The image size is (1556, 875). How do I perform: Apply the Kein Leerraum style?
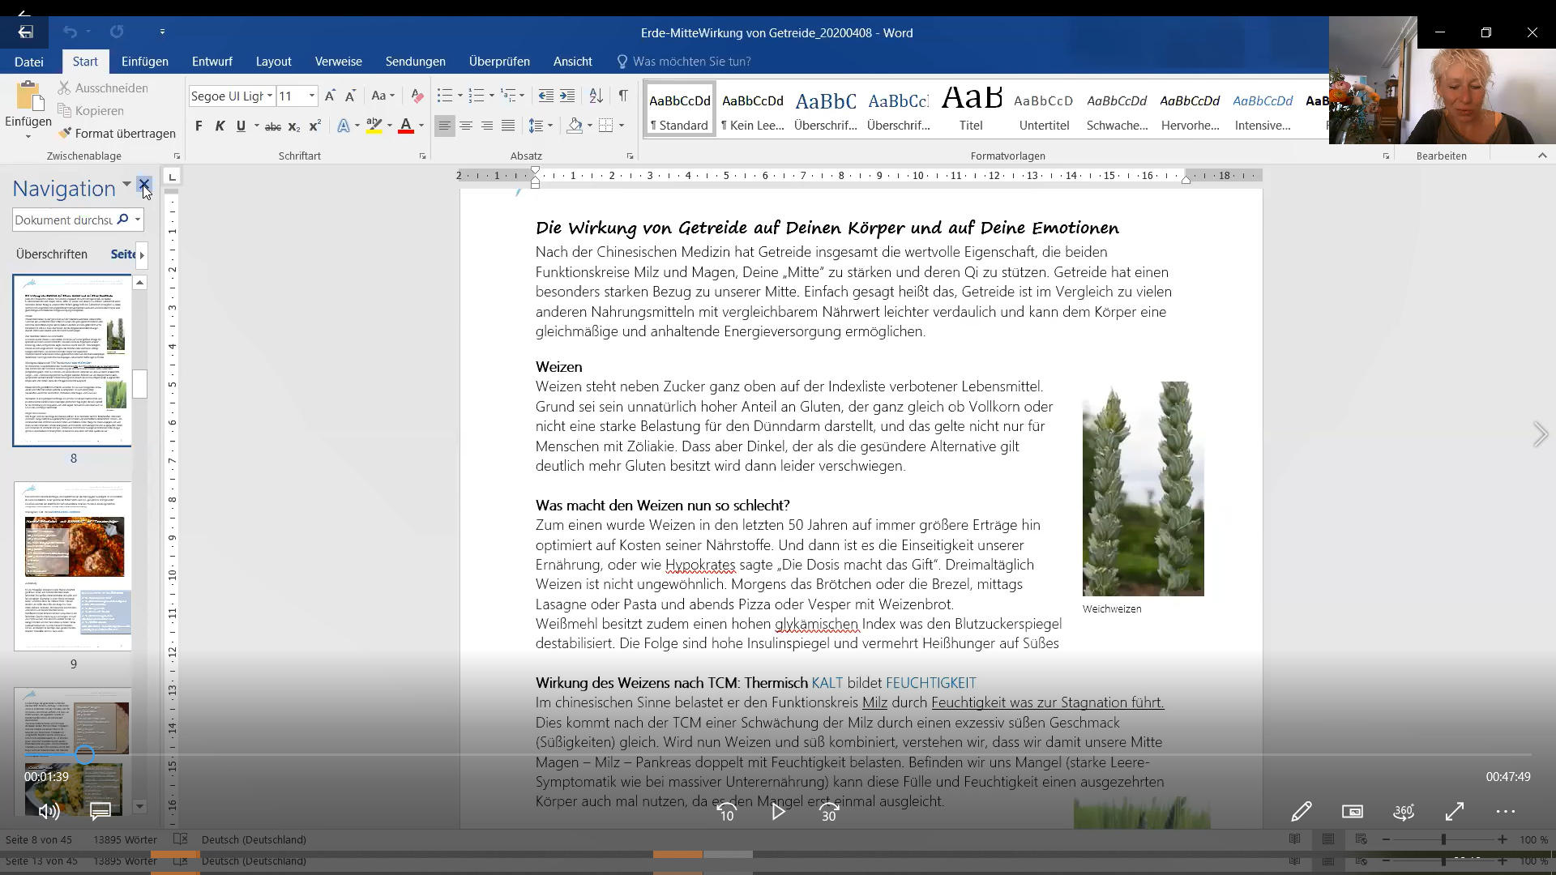pyautogui.click(x=753, y=109)
